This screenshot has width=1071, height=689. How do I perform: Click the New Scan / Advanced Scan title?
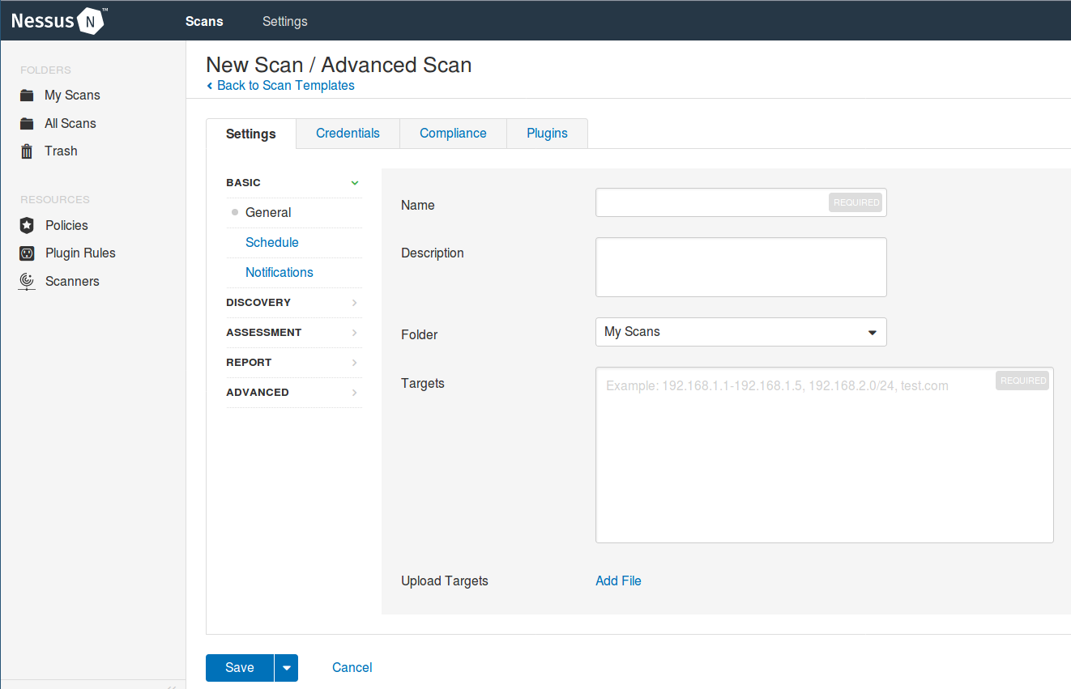(339, 65)
